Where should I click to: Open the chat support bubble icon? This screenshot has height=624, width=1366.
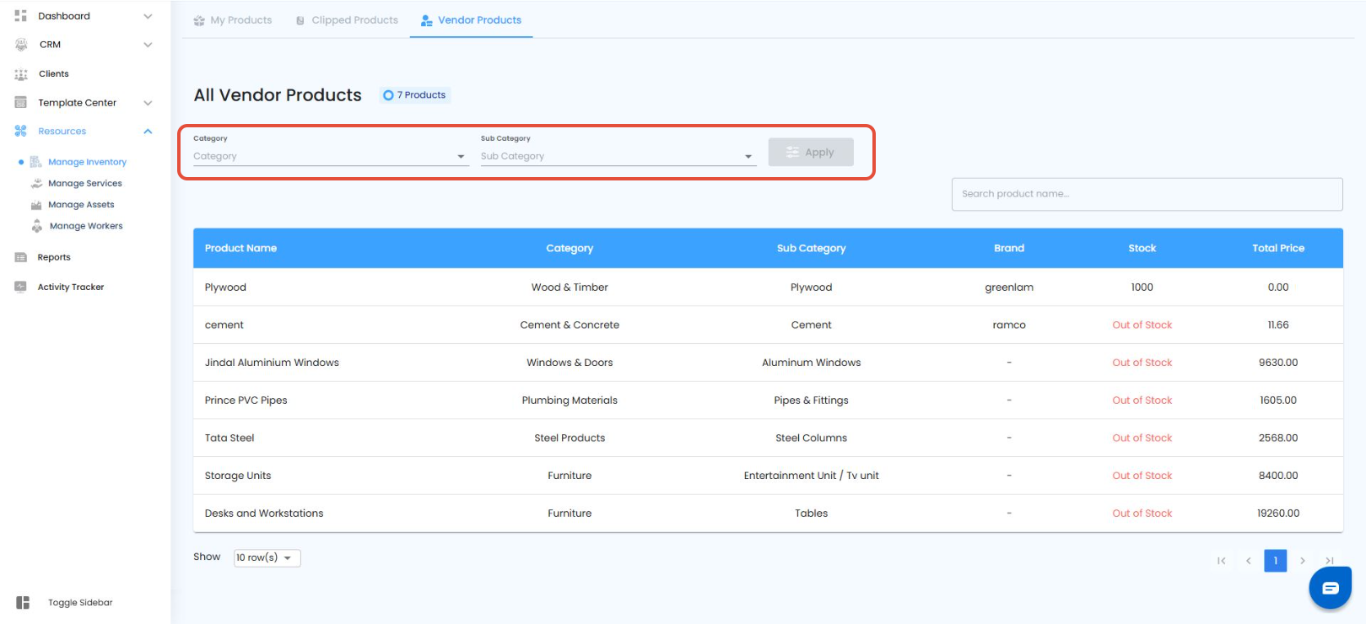click(x=1330, y=588)
